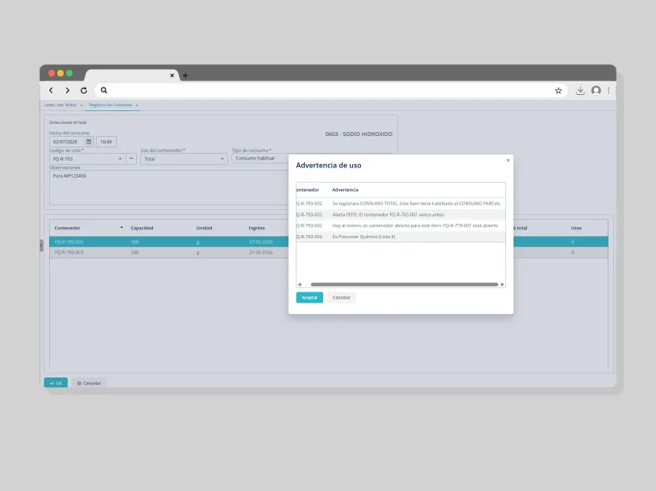Click Cancelar in the warning dialog
The height and width of the screenshot is (491, 656).
tap(342, 298)
